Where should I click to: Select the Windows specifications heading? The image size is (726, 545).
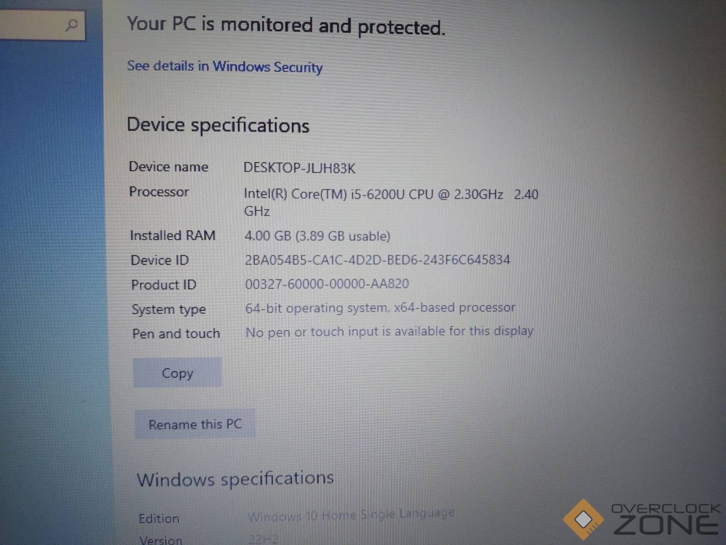pos(235,479)
